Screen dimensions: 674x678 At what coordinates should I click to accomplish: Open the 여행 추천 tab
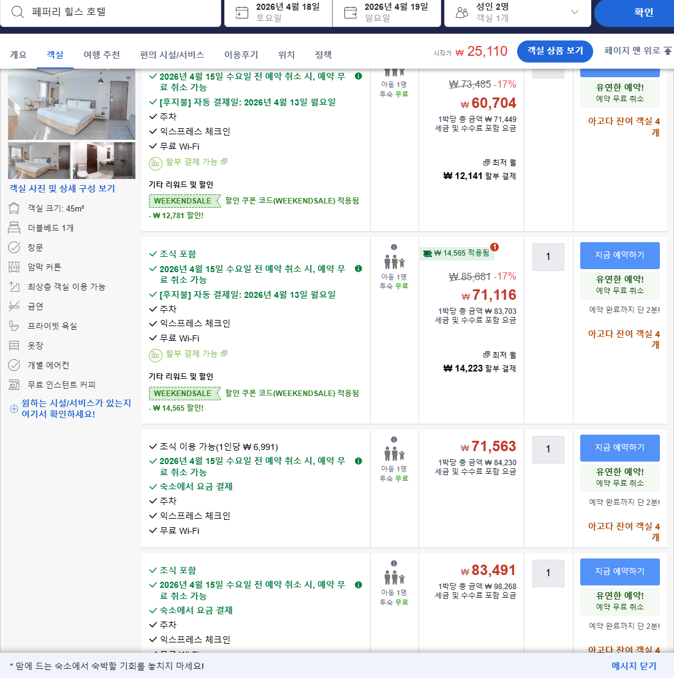[102, 55]
